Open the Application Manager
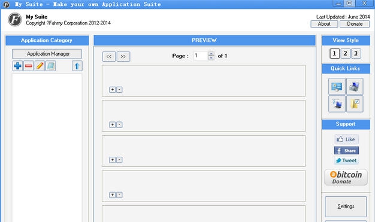The image size is (375, 222). coord(47,54)
